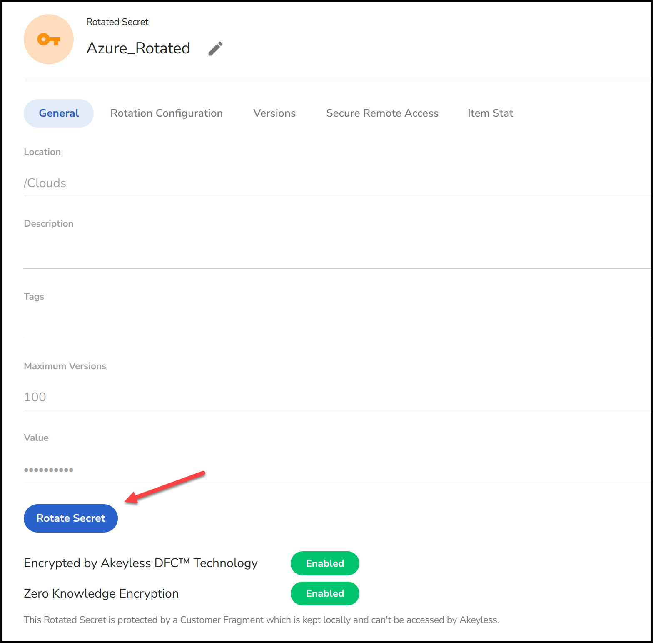This screenshot has width=653, height=643.
Task: Click the 'Rotated Secret' type label
Action: (117, 22)
